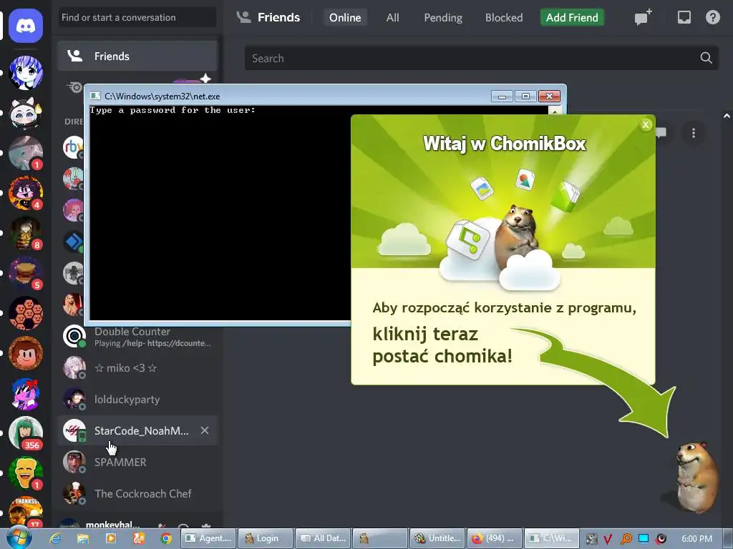Open blue-haired anime girl server

point(26,72)
